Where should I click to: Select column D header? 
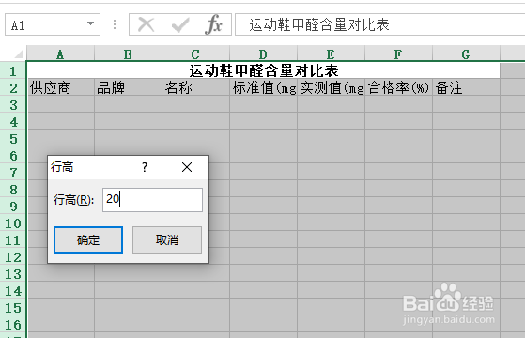[x=263, y=54]
